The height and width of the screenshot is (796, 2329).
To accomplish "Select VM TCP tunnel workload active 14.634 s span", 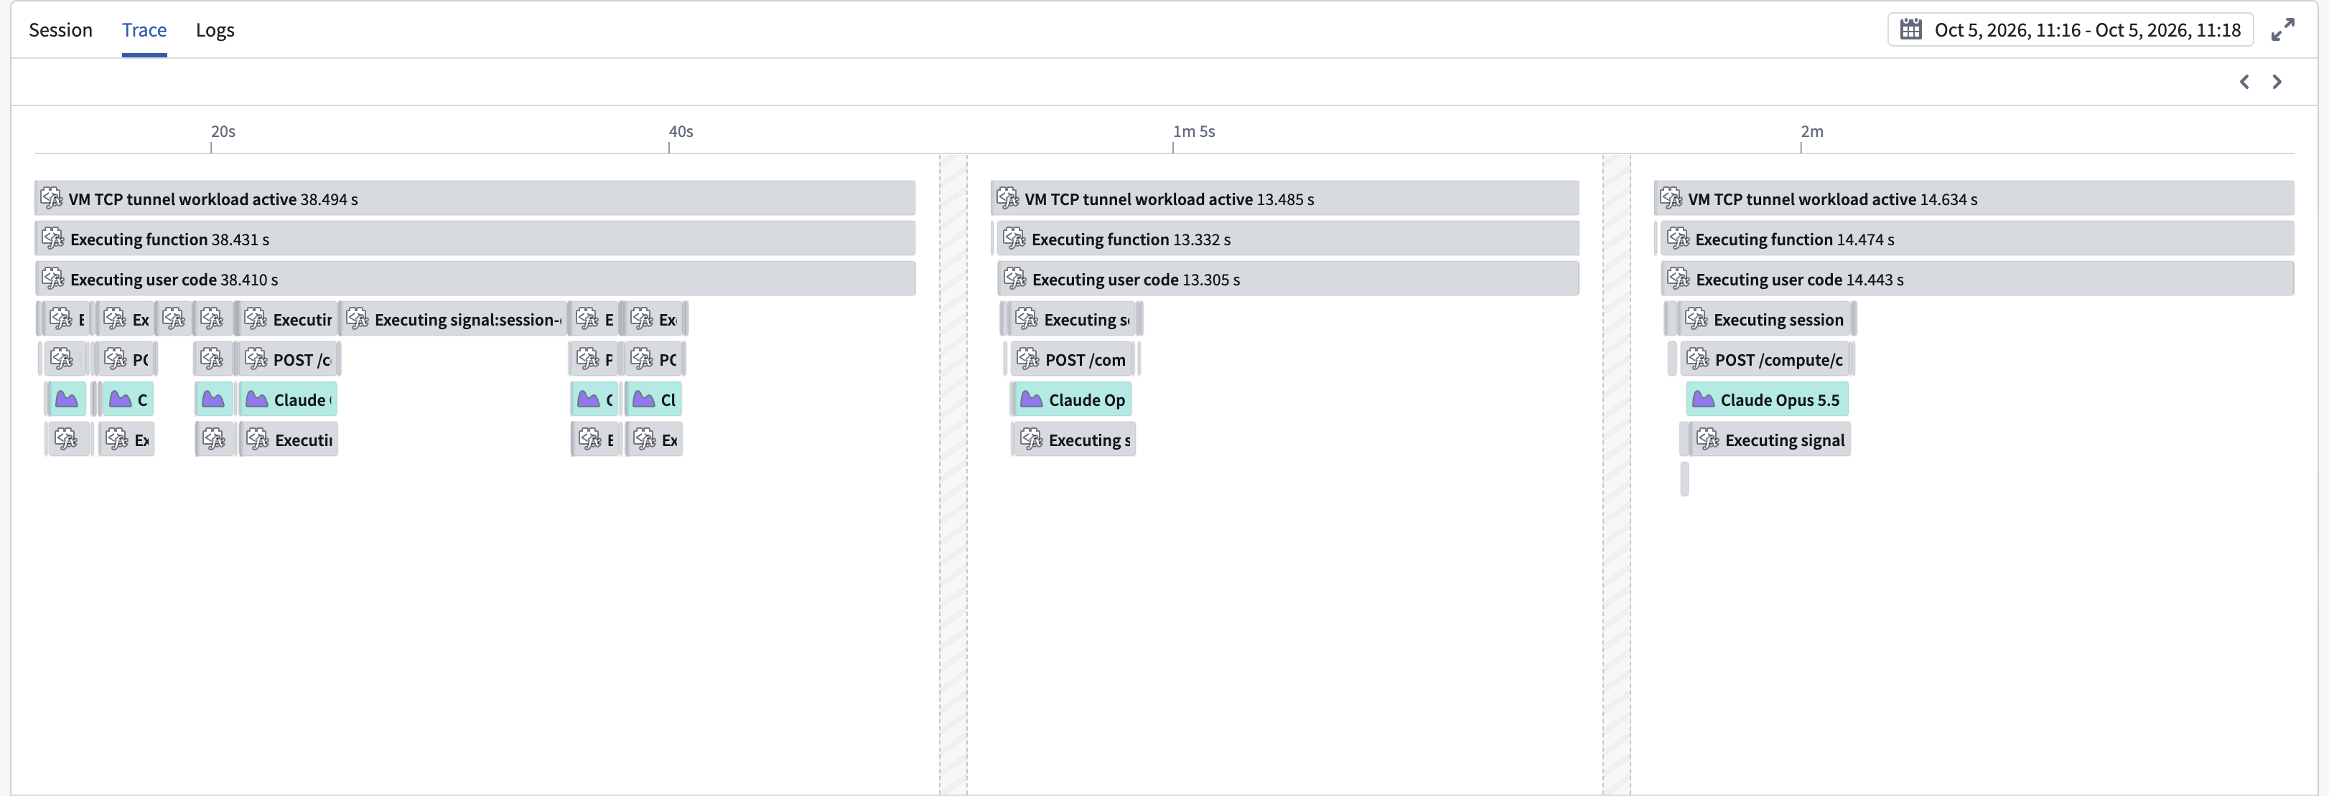I will pyautogui.click(x=1974, y=199).
